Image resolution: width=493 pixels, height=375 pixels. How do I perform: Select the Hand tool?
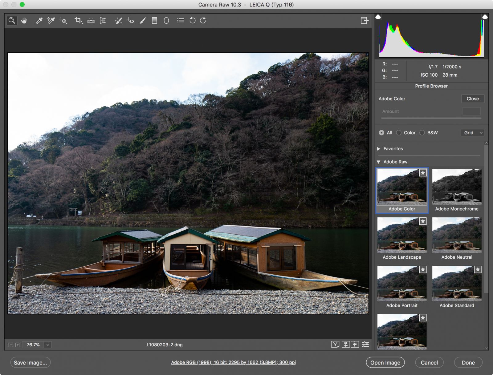point(24,21)
